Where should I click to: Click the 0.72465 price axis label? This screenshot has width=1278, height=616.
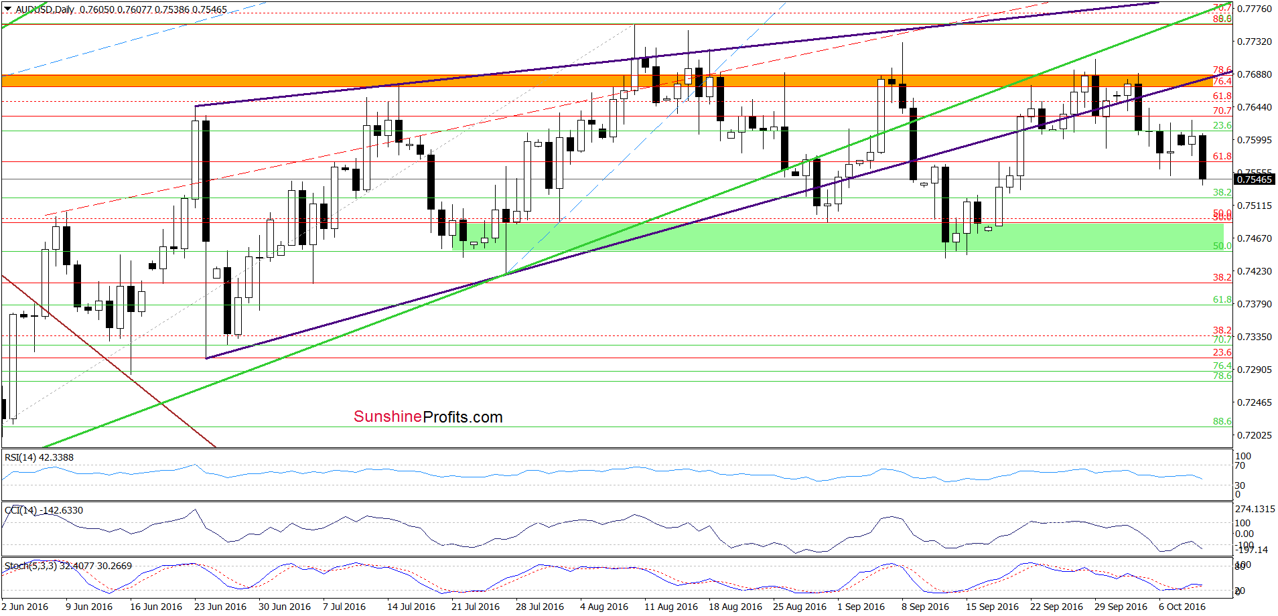coord(1254,402)
